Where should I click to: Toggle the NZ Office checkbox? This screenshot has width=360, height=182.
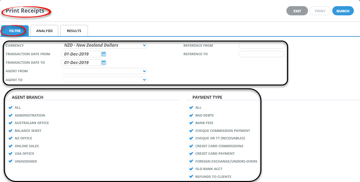tap(10, 138)
